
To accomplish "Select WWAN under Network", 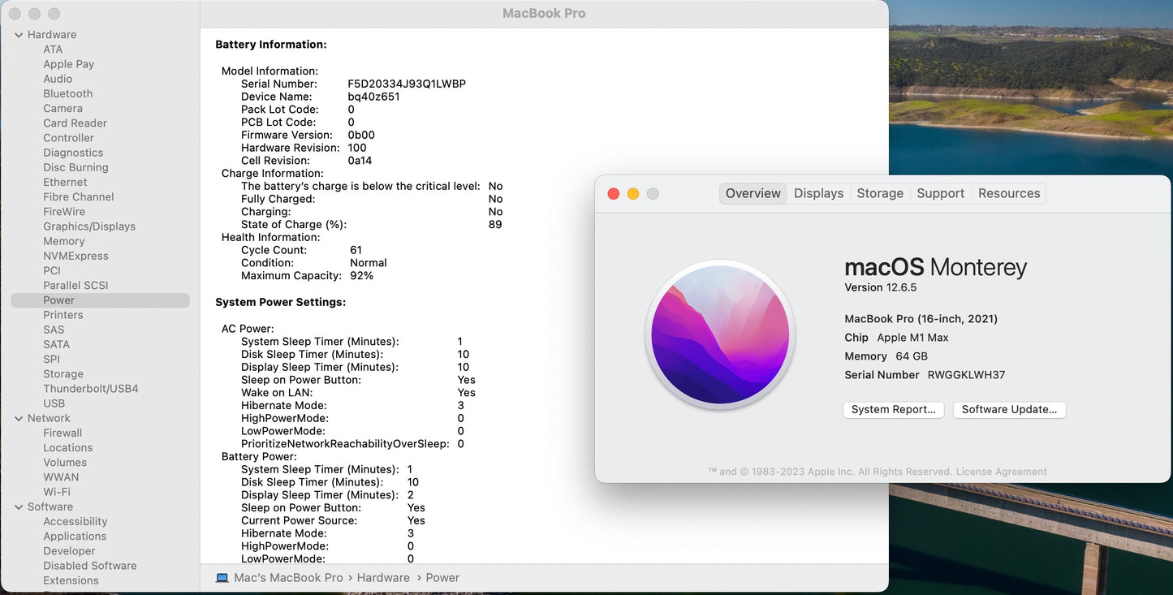I will (x=61, y=477).
